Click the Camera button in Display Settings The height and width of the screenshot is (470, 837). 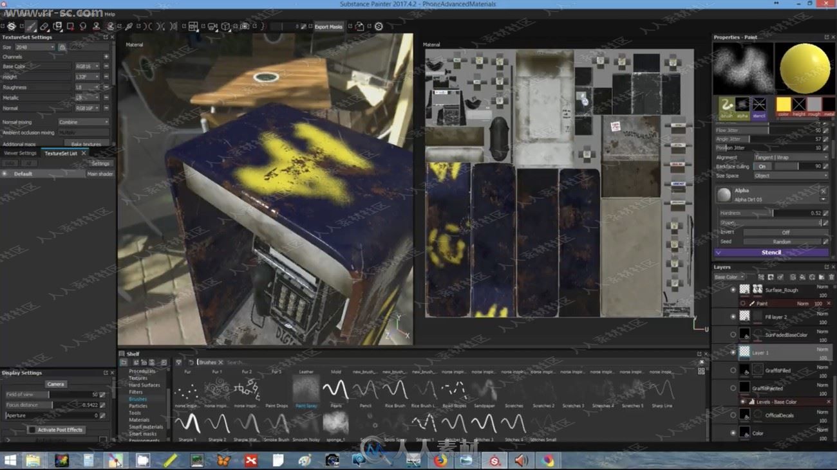pos(55,384)
